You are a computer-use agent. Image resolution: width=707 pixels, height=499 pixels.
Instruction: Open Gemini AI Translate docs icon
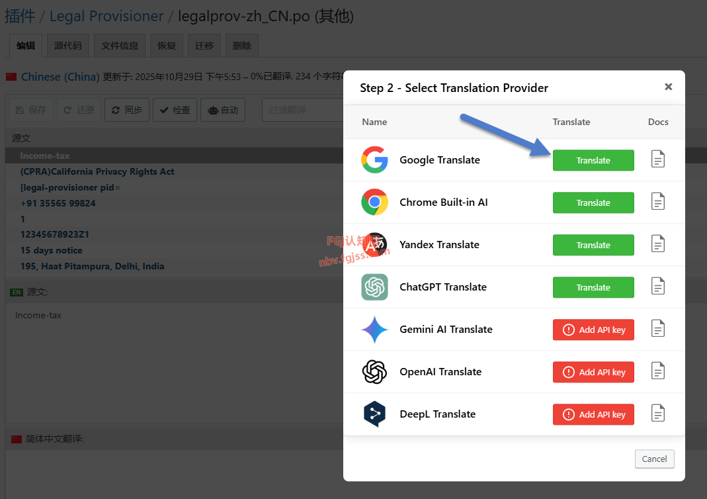tap(657, 329)
